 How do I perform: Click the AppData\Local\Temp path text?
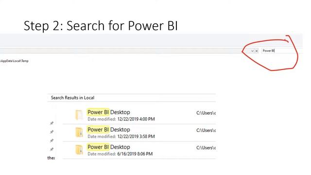[x=15, y=61]
